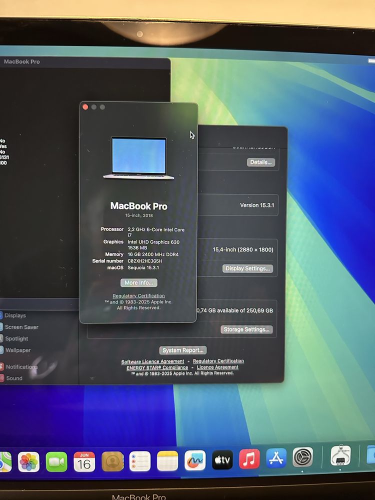Click the serial number C02XH2HCJG5H
The width and height of the screenshot is (375, 500).
pyautogui.click(x=145, y=261)
